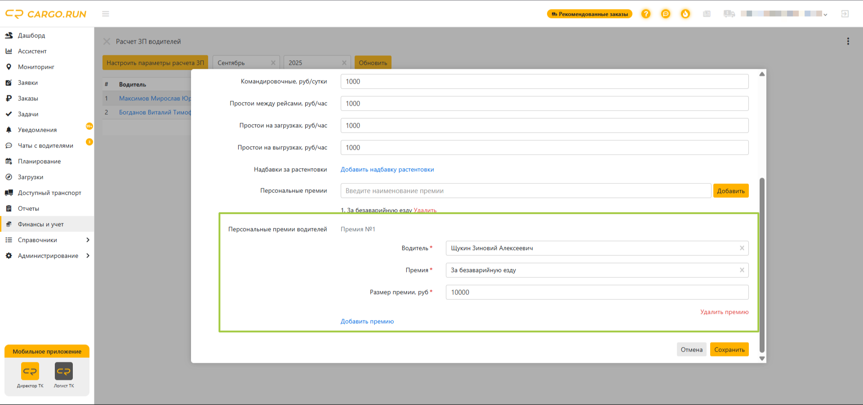Click the gray news icon in header
Image resolution: width=863 pixels, height=405 pixels.
tap(707, 14)
